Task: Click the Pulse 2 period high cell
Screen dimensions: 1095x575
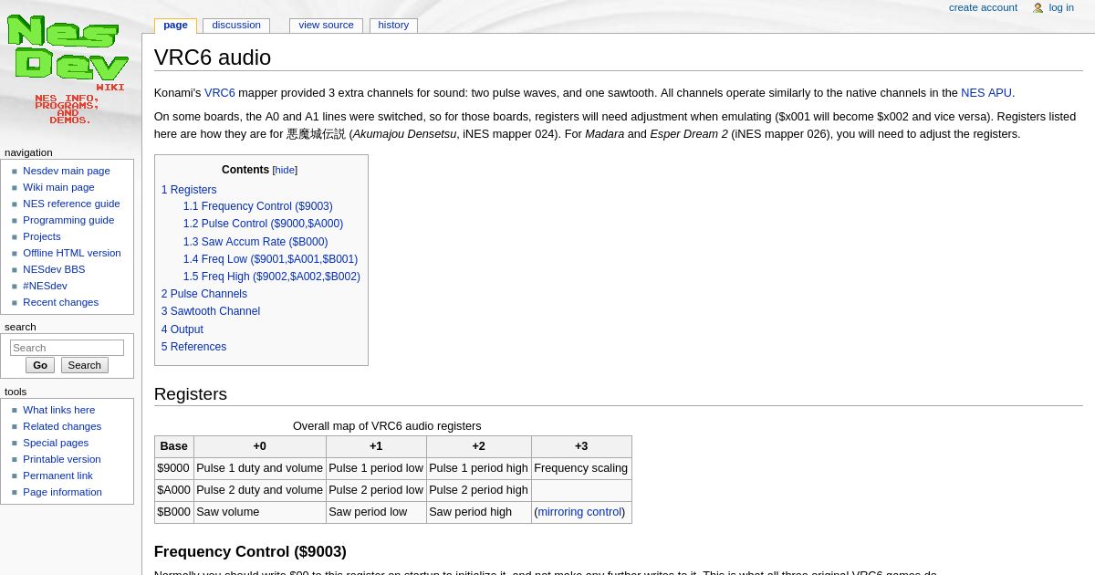Action: click(x=478, y=490)
